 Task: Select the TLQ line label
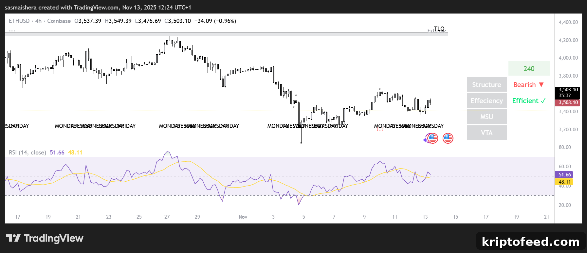tap(439, 28)
